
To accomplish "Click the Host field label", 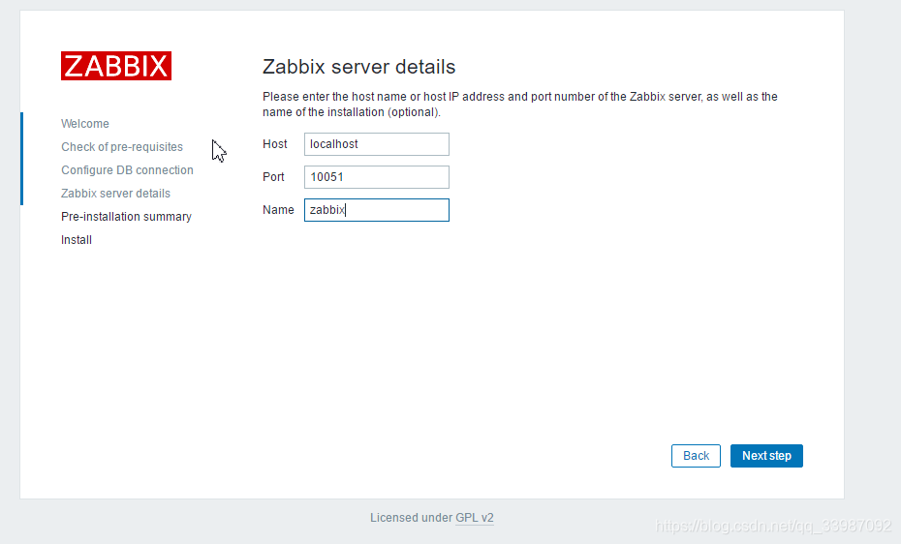I will click(x=275, y=144).
